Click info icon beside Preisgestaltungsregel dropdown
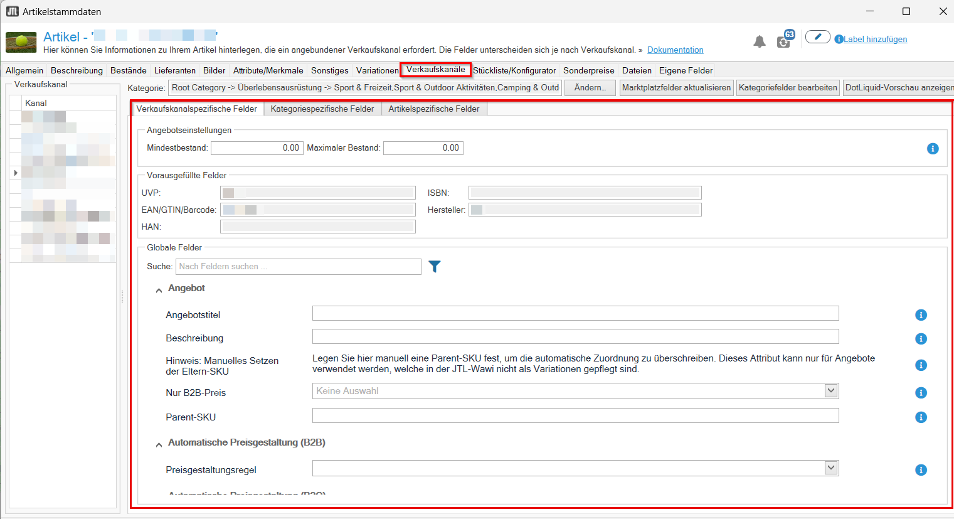This screenshot has height=519, width=954. (x=921, y=470)
